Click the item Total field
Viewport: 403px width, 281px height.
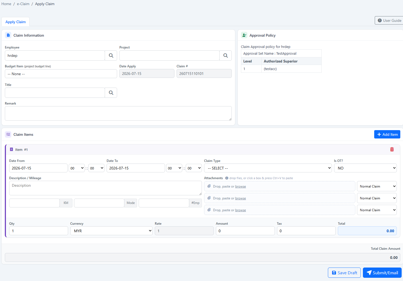tap(367, 231)
